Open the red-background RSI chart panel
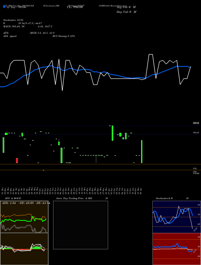Viewport: 201px width, 265px height. pos(176,249)
